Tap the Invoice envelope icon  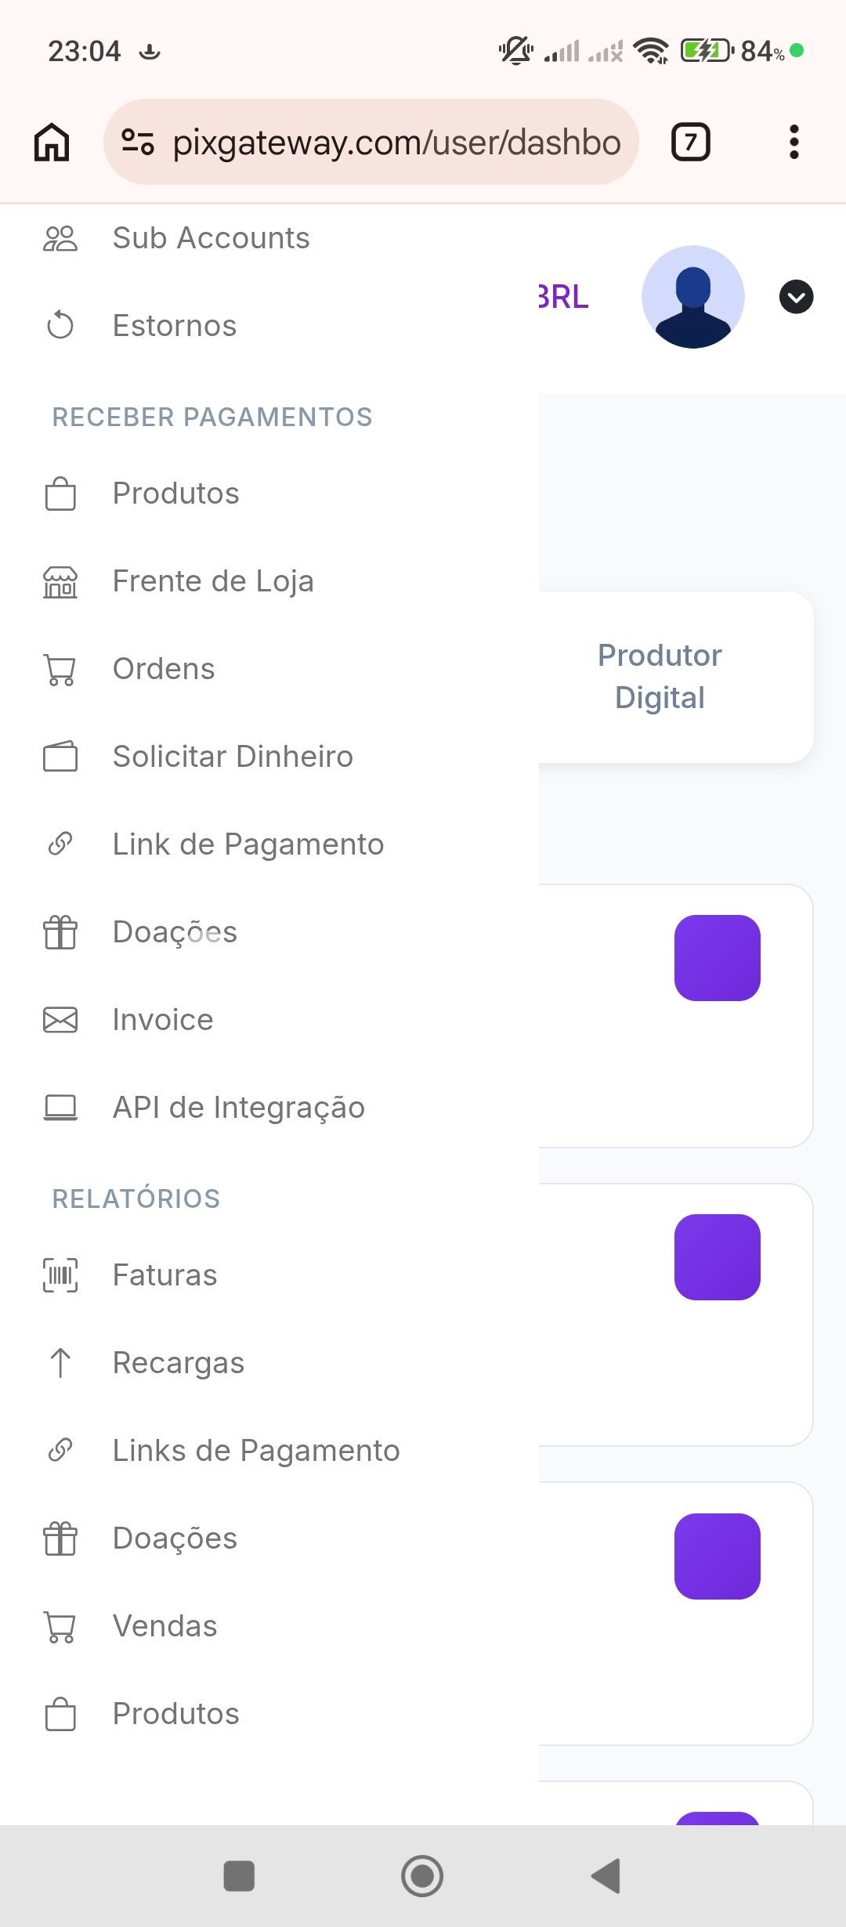coord(60,1020)
